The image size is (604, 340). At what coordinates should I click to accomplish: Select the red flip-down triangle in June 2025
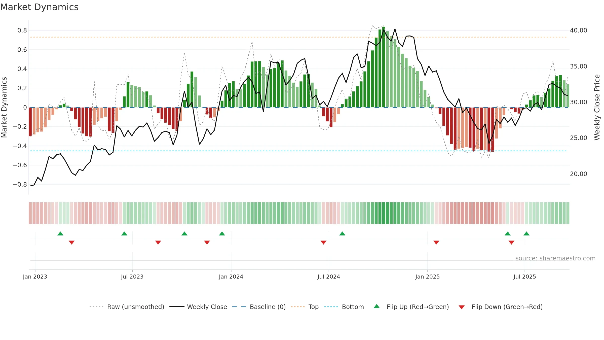point(511,243)
